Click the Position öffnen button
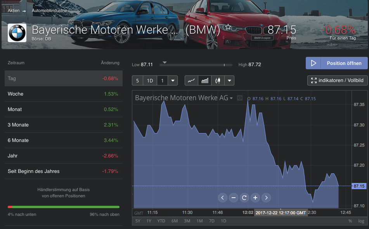 pyautogui.click(x=336, y=63)
